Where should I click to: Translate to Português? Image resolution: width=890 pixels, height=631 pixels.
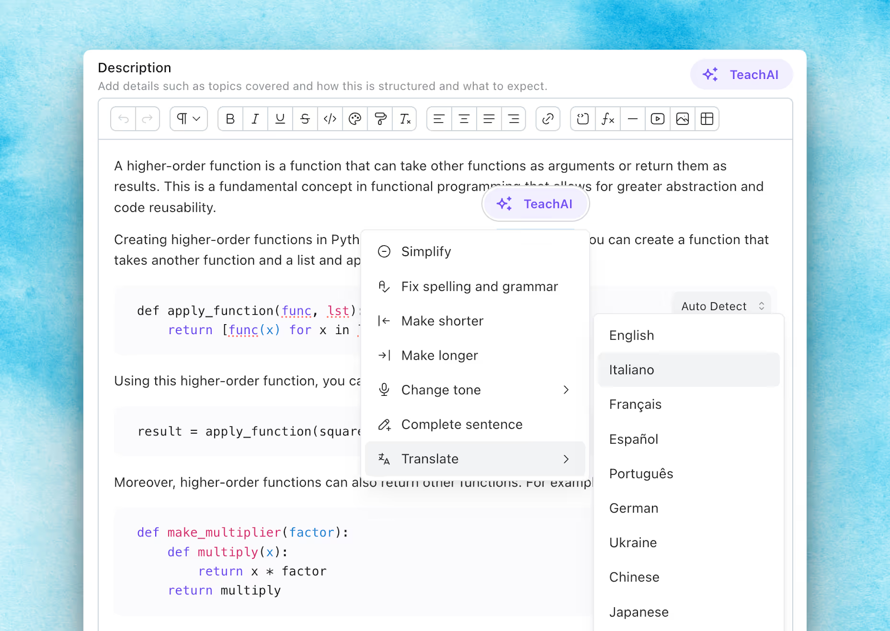pos(689,474)
